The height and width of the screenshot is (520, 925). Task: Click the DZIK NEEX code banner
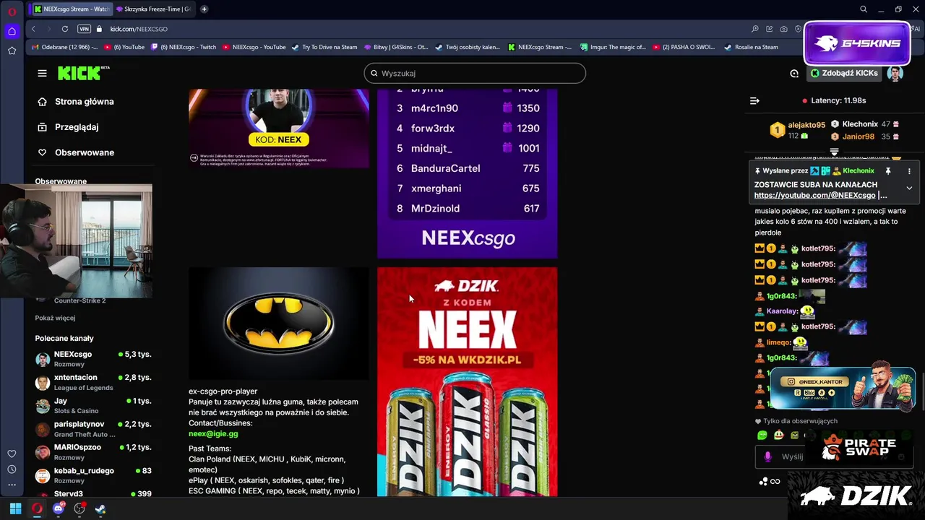coord(467,381)
